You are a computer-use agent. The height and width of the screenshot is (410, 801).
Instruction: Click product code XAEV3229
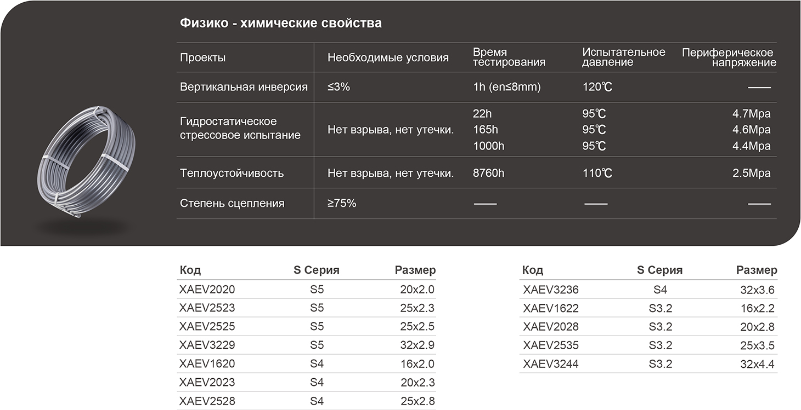click(207, 345)
